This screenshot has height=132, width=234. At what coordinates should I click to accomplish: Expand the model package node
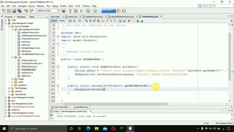(12, 82)
